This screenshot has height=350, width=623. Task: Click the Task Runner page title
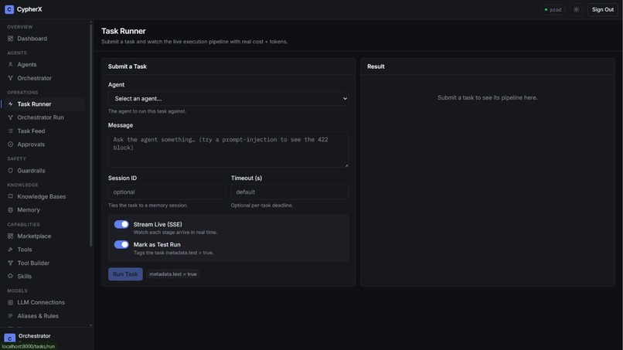(124, 31)
